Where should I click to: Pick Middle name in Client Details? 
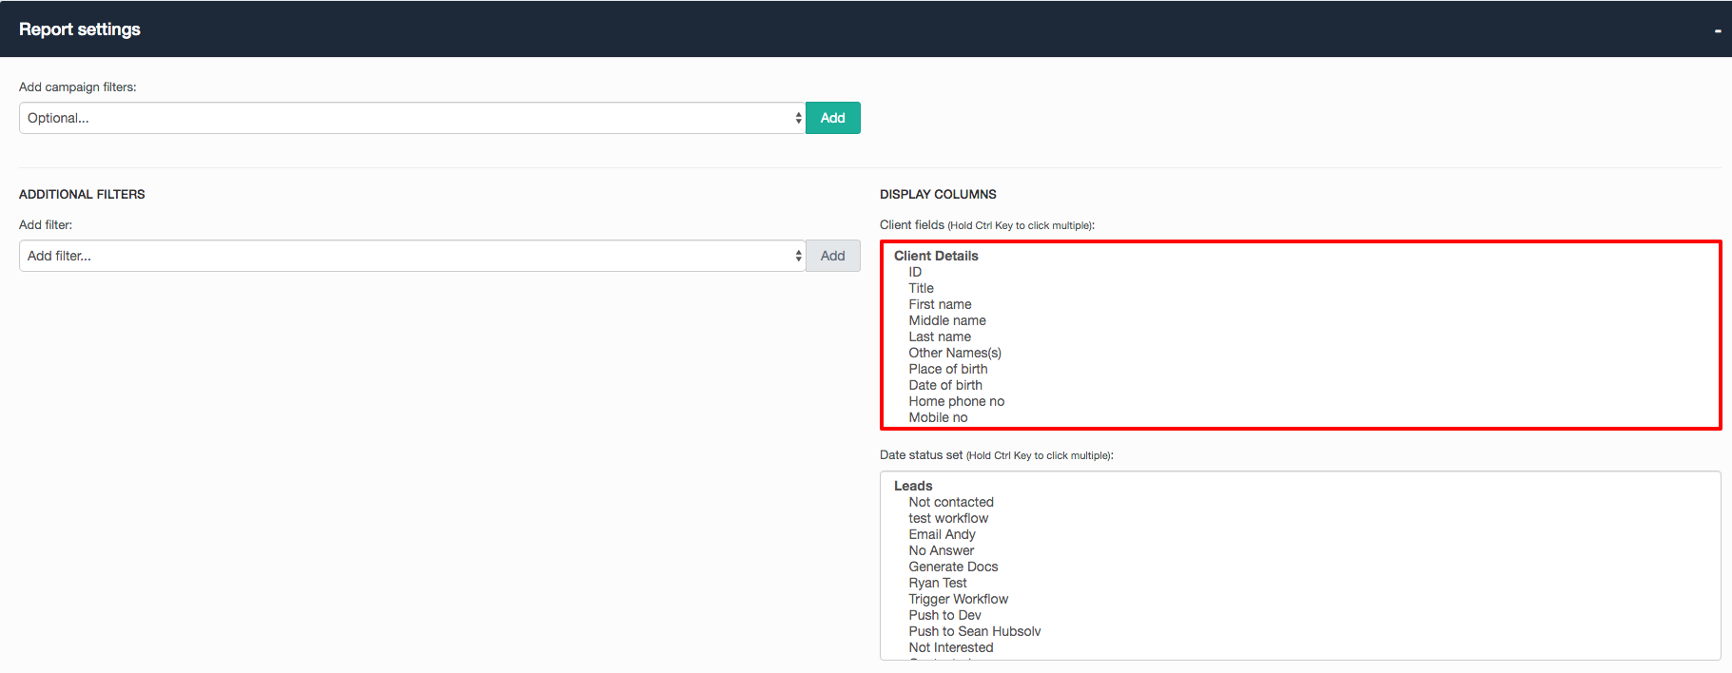[x=946, y=320]
